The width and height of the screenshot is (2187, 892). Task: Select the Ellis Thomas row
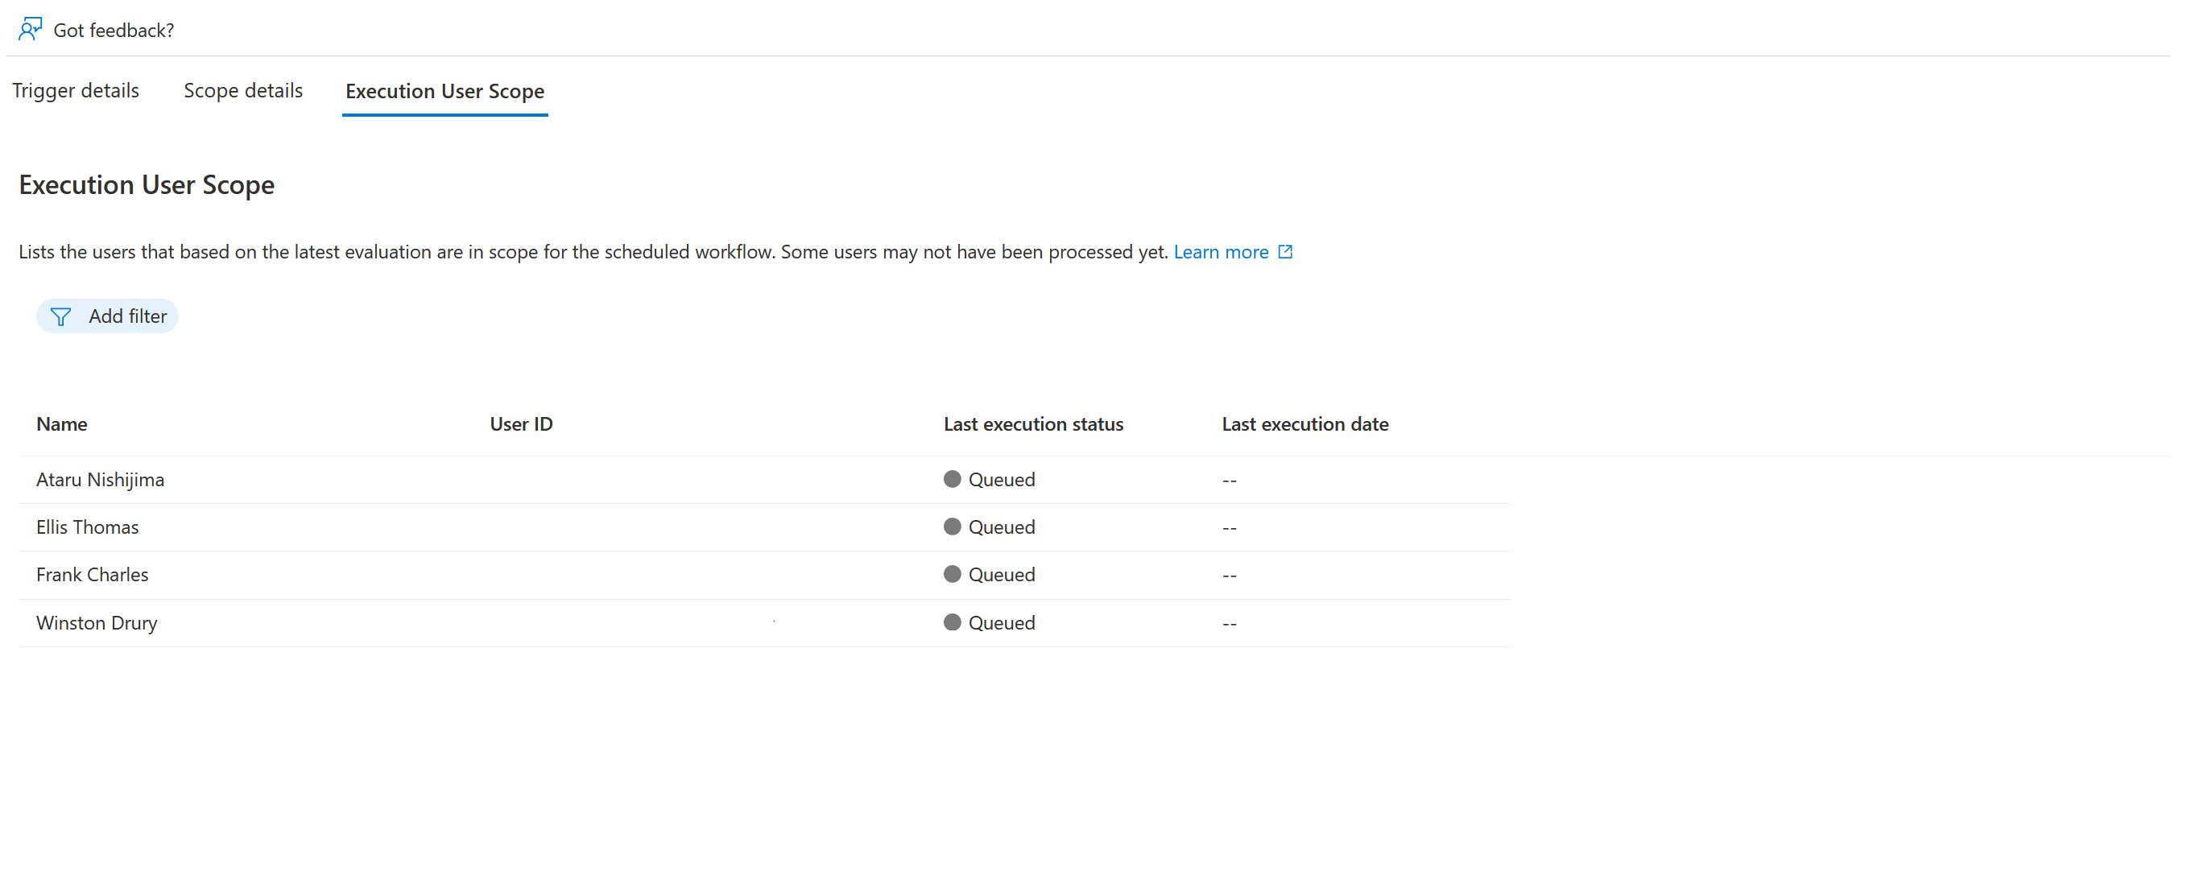(87, 527)
